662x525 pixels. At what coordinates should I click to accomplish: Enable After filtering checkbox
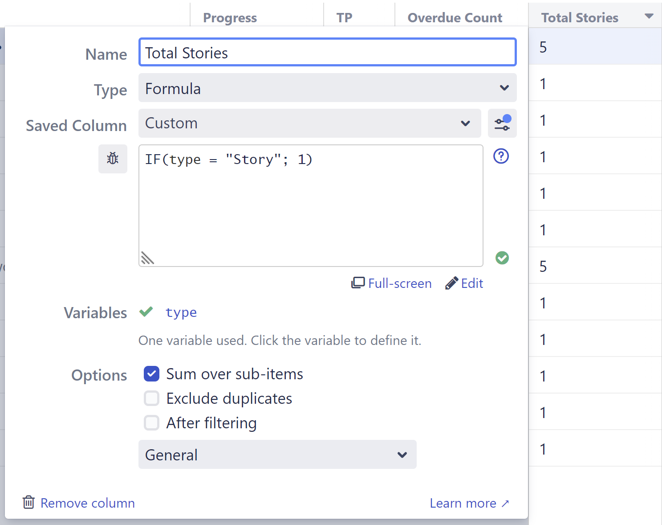152,423
